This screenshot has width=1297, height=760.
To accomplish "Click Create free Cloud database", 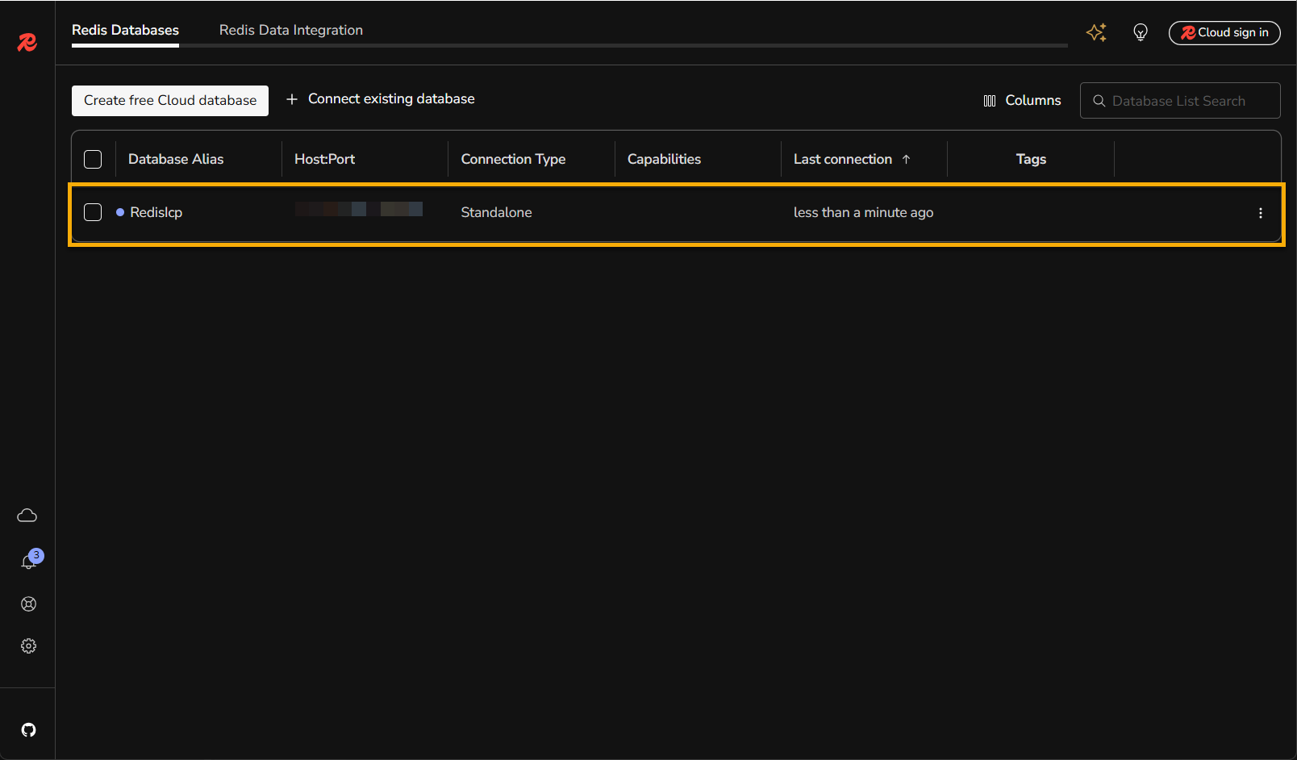I will pyautogui.click(x=170, y=101).
